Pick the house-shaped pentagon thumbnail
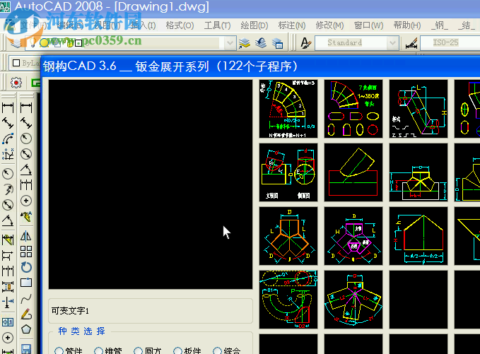Image resolution: width=480 pixels, height=354 pixels. (418, 236)
